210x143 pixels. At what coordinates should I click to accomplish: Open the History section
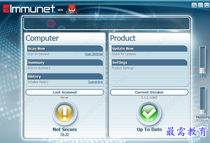pyautogui.click(x=65, y=77)
